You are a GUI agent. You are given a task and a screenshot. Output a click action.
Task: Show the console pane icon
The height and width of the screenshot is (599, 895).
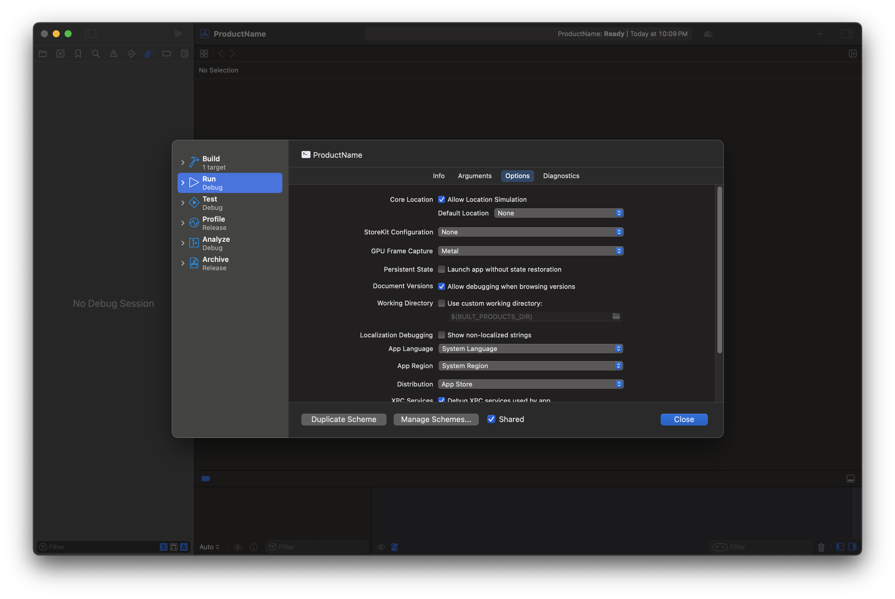pyautogui.click(x=852, y=547)
